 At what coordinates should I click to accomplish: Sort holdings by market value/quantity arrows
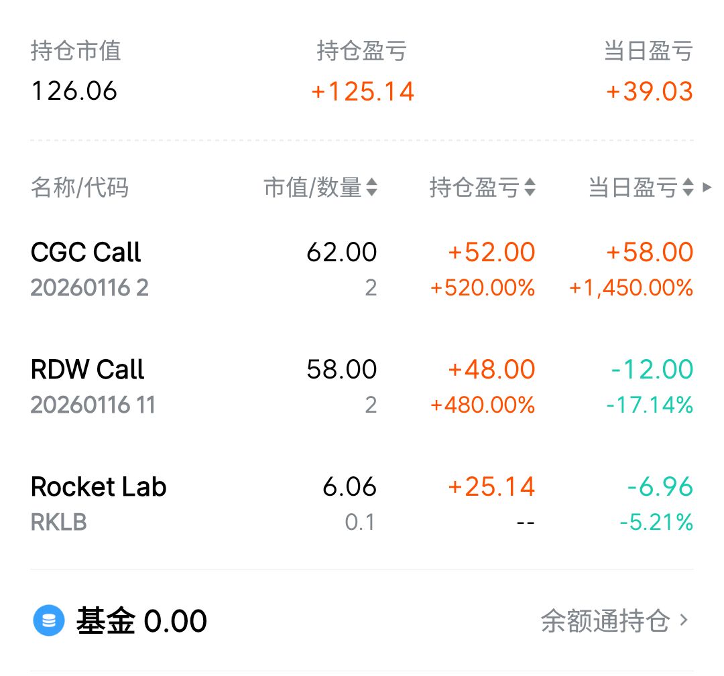372,188
